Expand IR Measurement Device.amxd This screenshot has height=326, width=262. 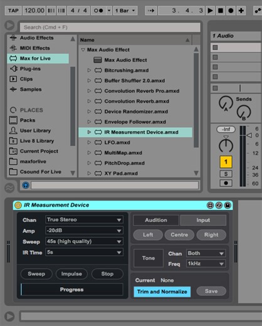(x=89, y=132)
